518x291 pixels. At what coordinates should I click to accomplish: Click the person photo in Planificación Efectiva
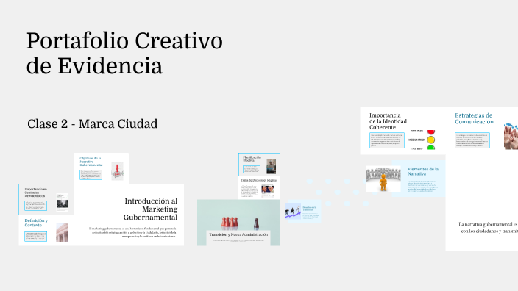coord(272,167)
